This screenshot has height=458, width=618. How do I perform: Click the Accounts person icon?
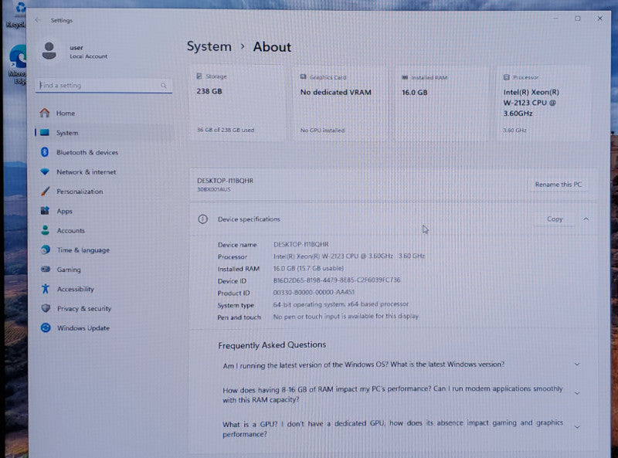46,230
